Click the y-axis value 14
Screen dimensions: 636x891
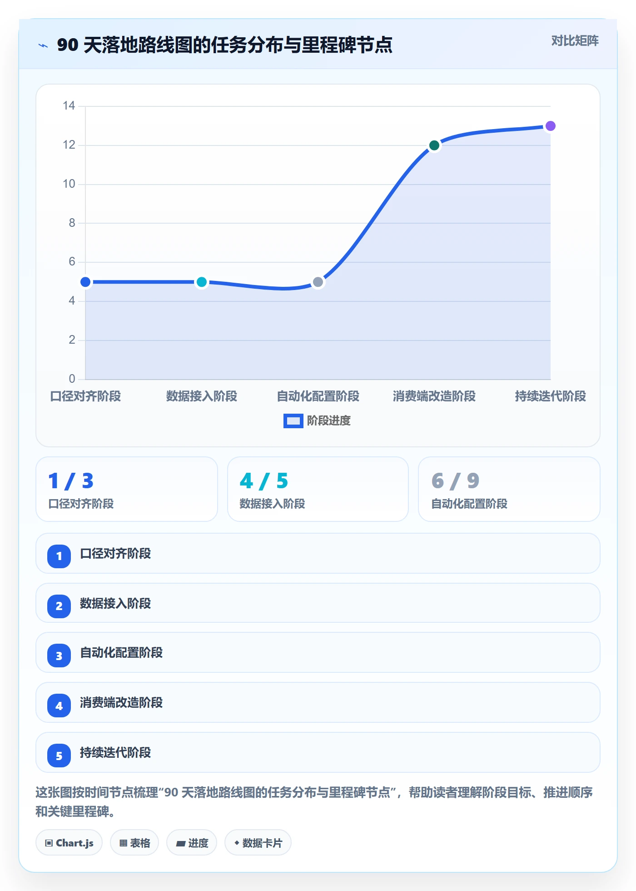(69, 106)
